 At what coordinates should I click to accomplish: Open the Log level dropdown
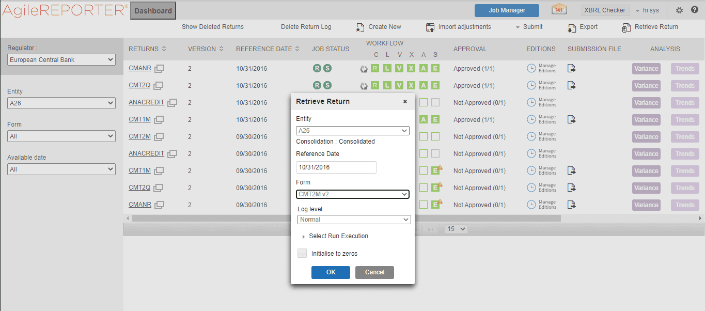click(x=354, y=219)
